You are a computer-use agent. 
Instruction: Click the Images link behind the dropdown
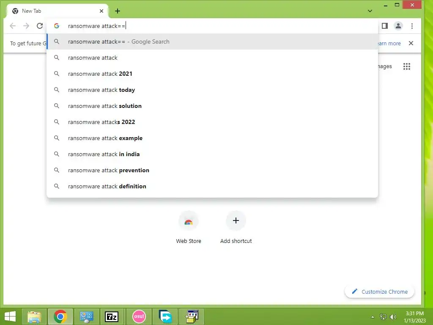(x=385, y=66)
